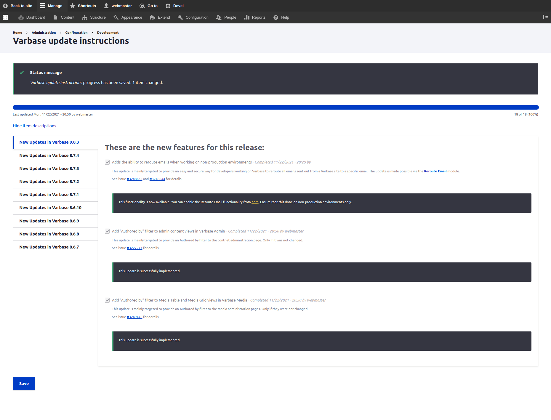
Task: Open New Updates in Varbase 8.6.8 tab
Action: coord(56,234)
